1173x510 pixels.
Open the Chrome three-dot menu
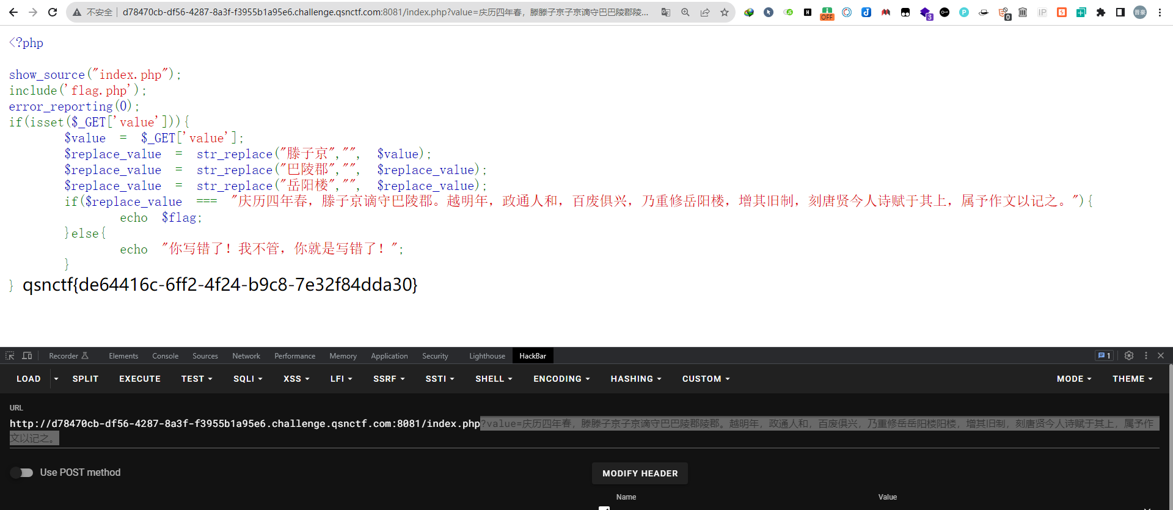[x=1160, y=12]
